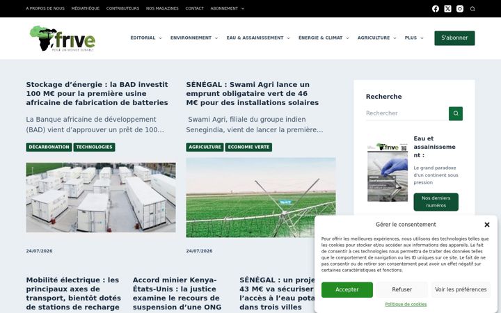Image resolution: width=501 pixels, height=313 pixels.
Task: Click the date under the Swami Agri article
Action: coord(200,251)
